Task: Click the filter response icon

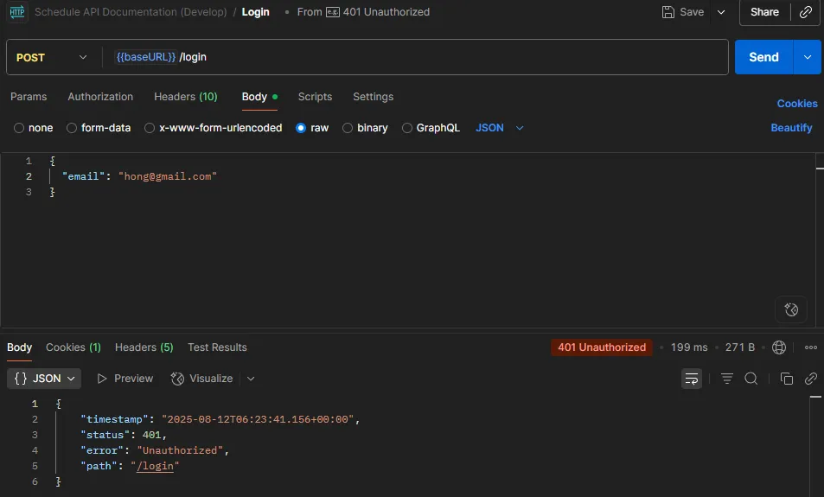Action: click(x=727, y=379)
